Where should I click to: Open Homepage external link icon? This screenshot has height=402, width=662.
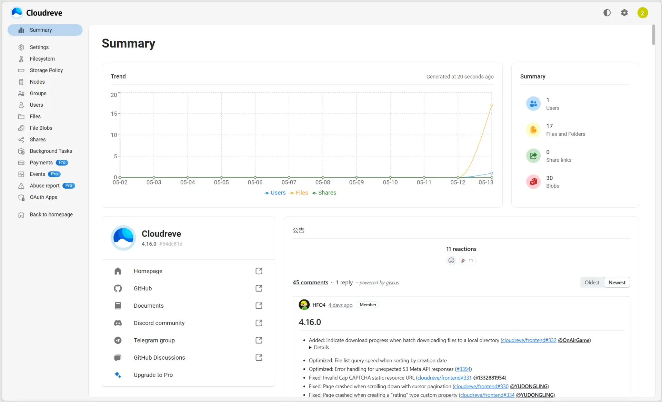(259, 271)
